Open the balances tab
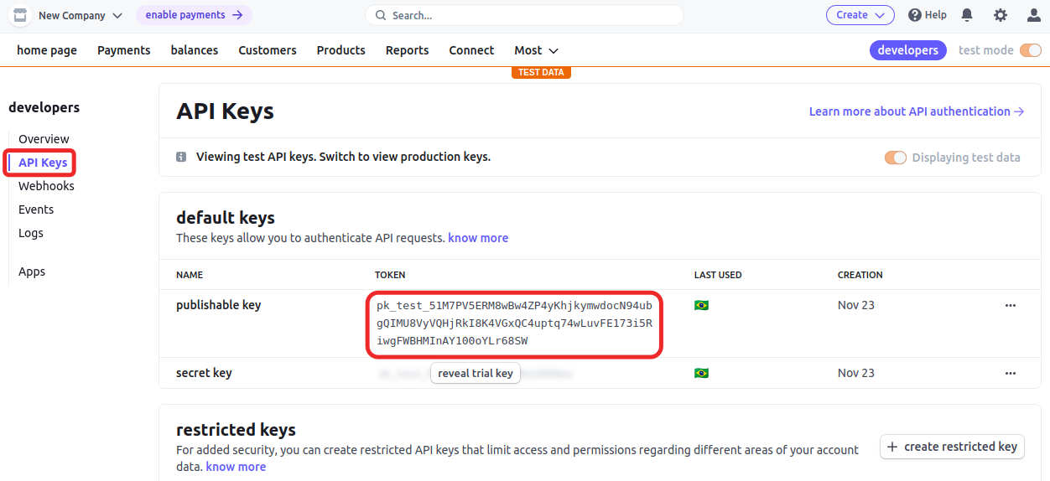1050x481 pixels. tap(195, 50)
